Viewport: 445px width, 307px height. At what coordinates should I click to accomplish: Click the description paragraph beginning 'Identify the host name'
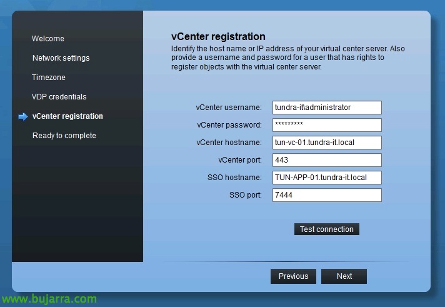pos(287,58)
